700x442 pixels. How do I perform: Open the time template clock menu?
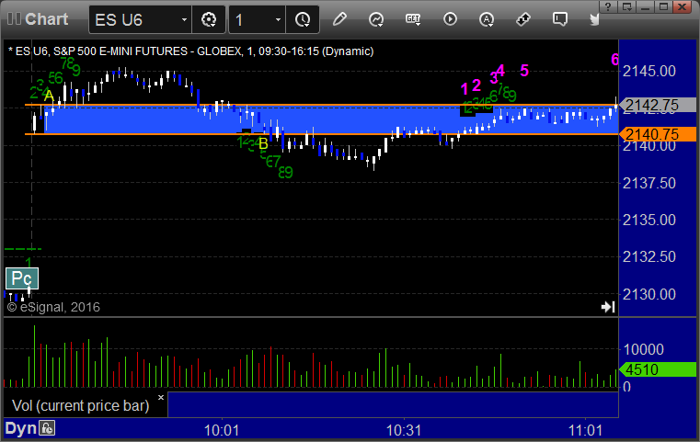tap(303, 19)
